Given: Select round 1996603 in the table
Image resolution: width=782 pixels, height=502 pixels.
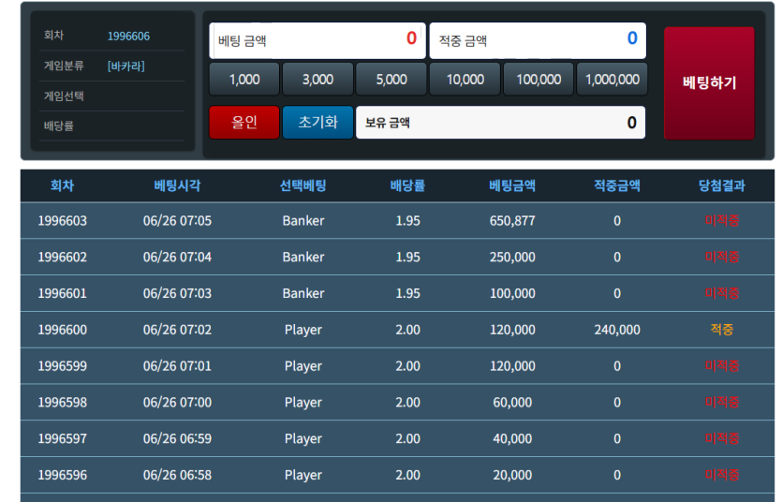Looking at the screenshot, I should [63, 220].
